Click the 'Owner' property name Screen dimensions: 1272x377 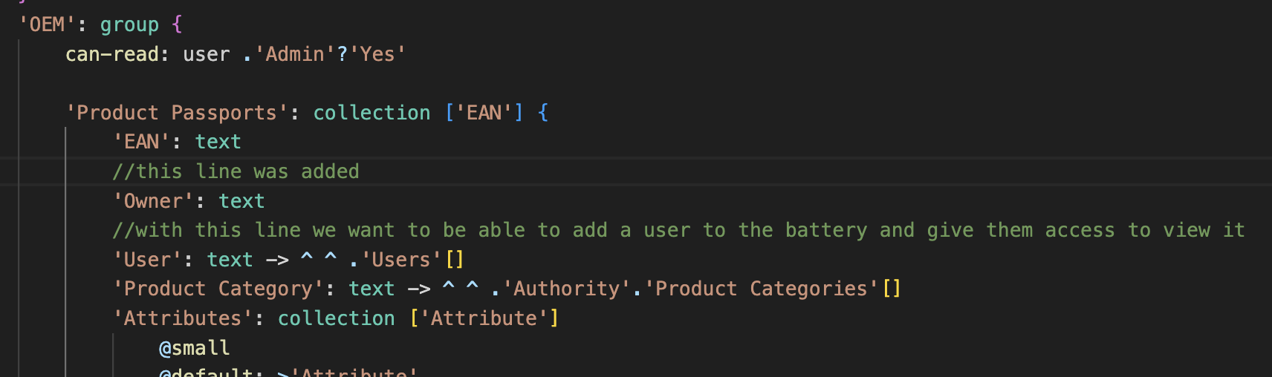coord(152,201)
